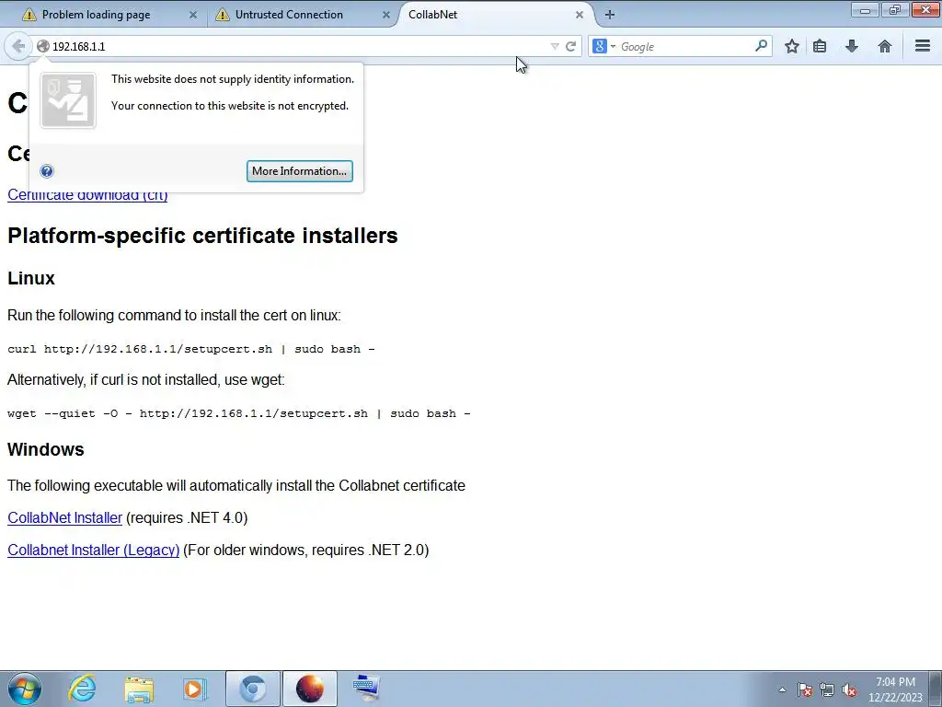Click the Linux heading
This screenshot has width=942, height=707.
(31, 278)
